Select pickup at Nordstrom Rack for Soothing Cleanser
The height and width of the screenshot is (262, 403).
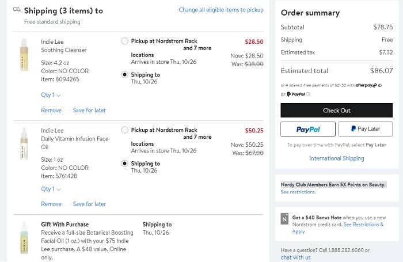tap(125, 41)
